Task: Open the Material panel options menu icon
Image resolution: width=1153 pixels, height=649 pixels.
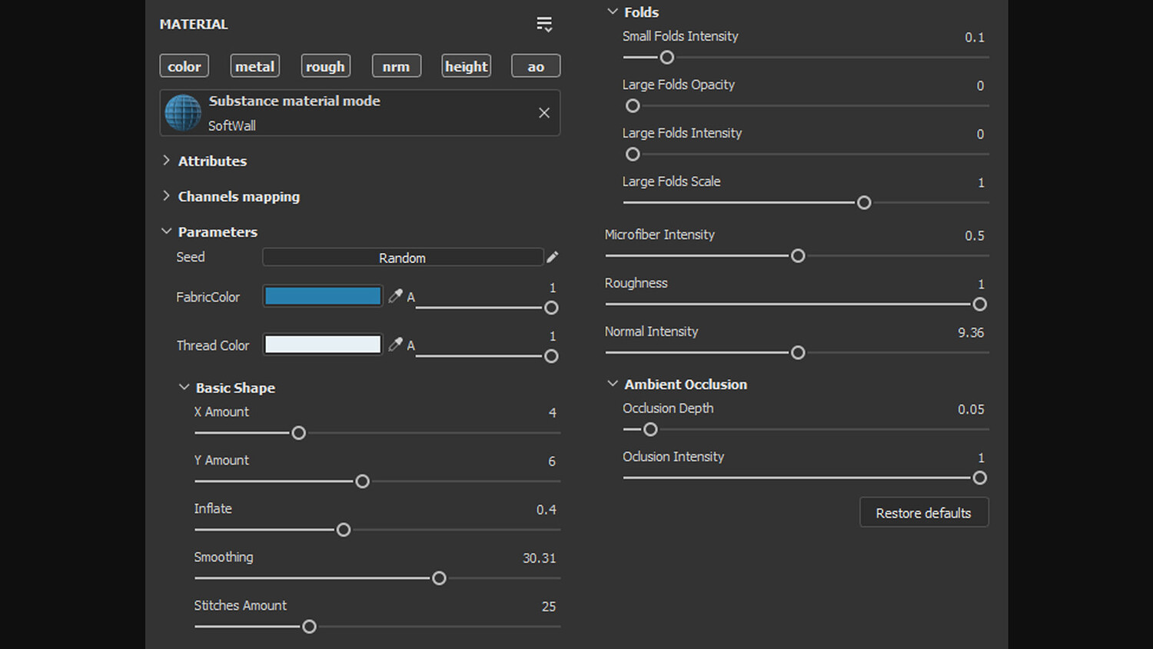Action: (544, 25)
